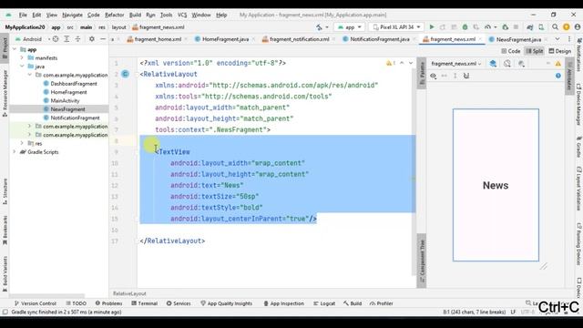Collapse the app module node
583x328 pixels.
coord(15,49)
